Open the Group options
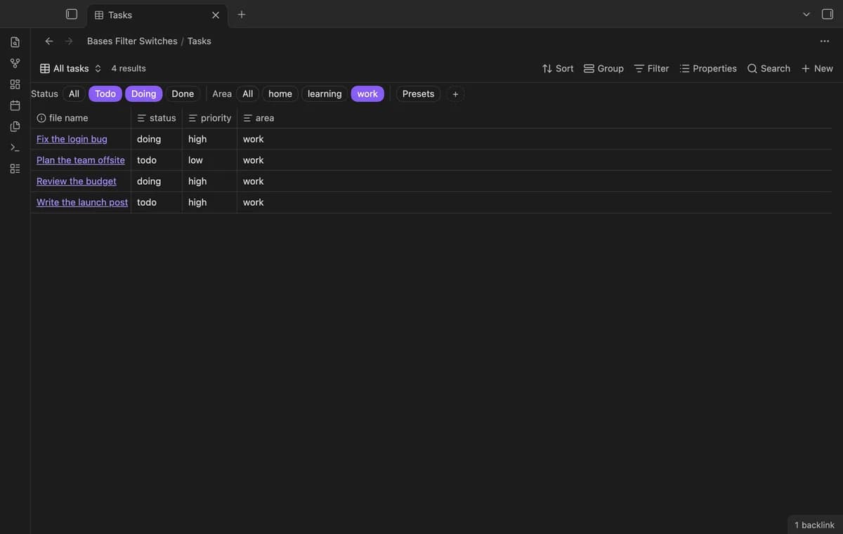Image resolution: width=843 pixels, height=534 pixels. (x=603, y=68)
